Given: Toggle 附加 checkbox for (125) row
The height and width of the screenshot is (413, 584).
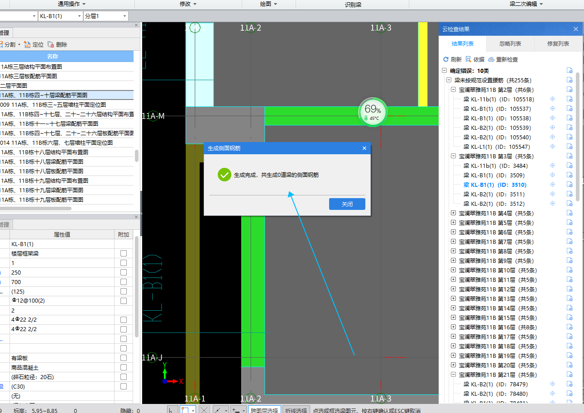Looking at the screenshot, I should (x=124, y=291).
